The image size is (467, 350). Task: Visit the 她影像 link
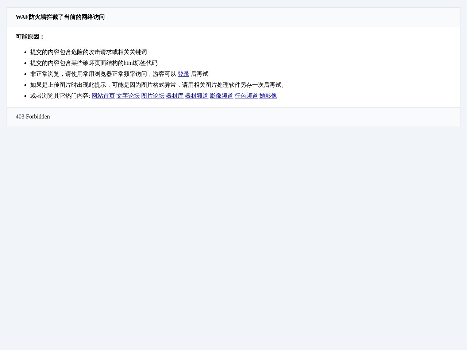[x=268, y=96]
